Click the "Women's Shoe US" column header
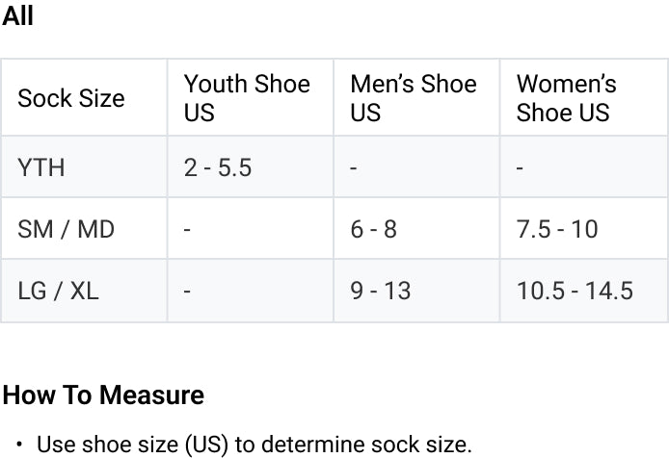Image resolution: width=669 pixels, height=458 pixels. [x=566, y=98]
